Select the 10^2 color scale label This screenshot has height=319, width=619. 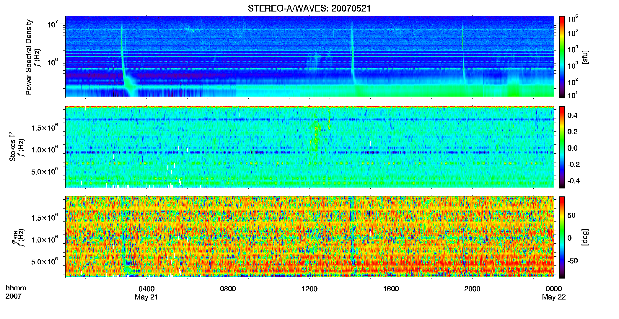pyautogui.click(x=573, y=82)
